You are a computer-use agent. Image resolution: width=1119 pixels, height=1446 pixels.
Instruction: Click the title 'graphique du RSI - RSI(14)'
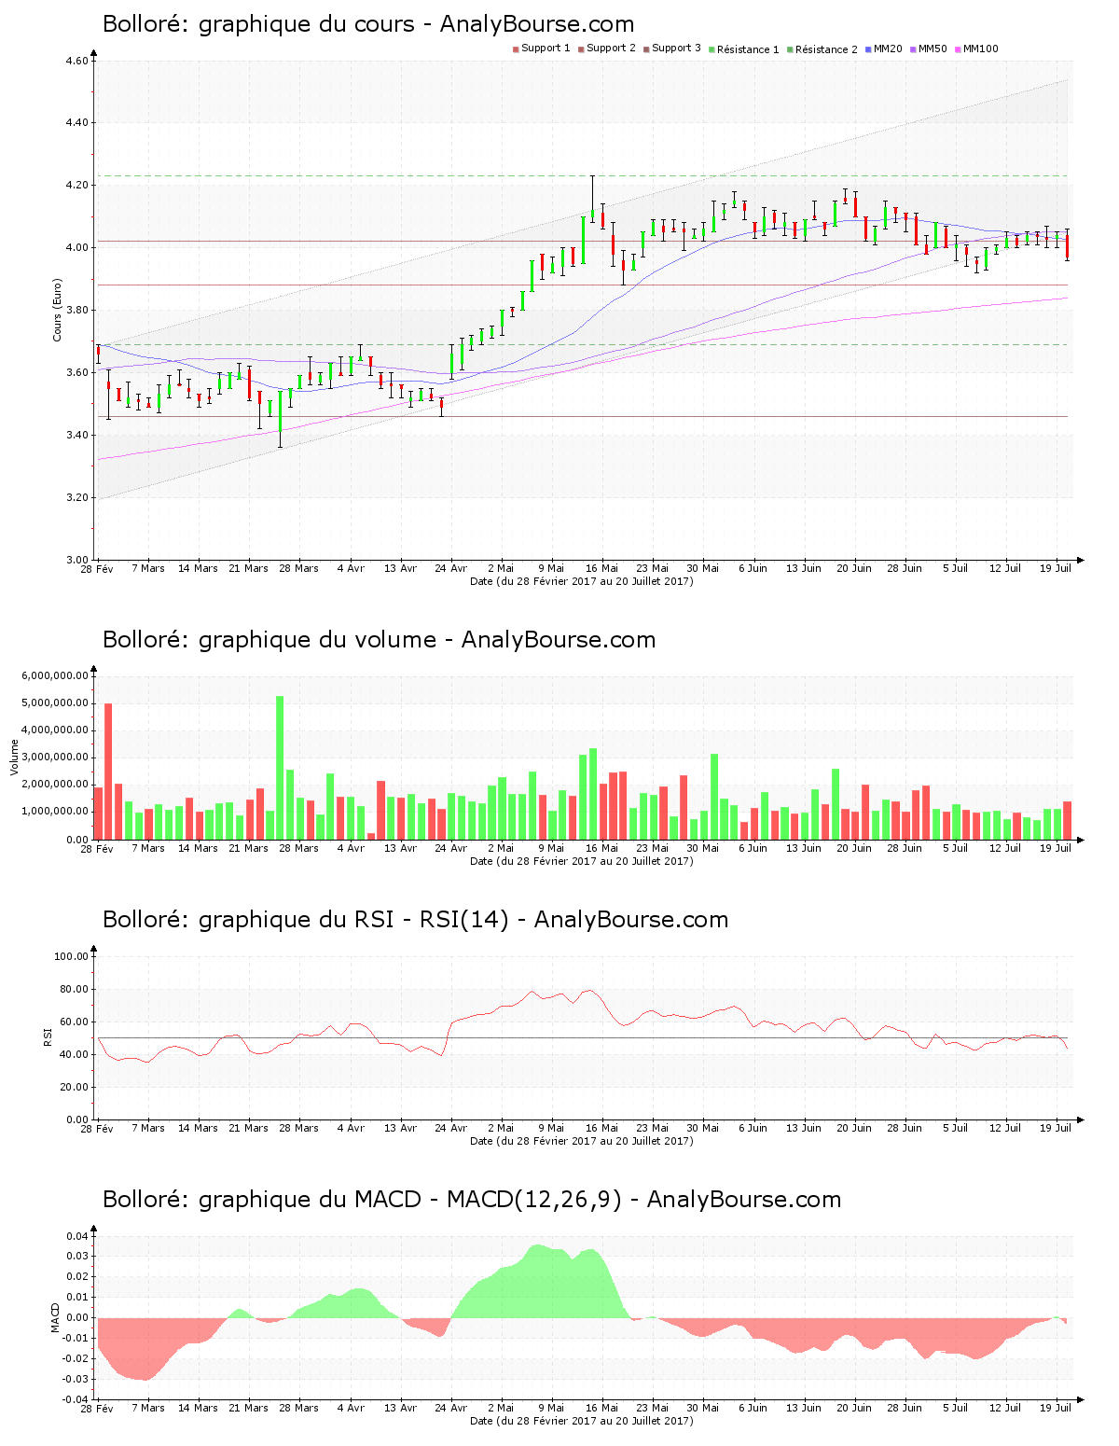[354, 920]
